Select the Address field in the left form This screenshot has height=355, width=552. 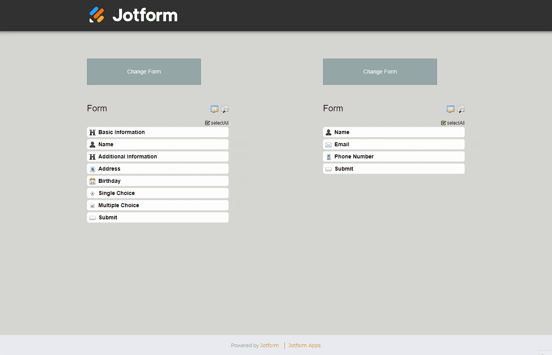click(x=157, y=169)
